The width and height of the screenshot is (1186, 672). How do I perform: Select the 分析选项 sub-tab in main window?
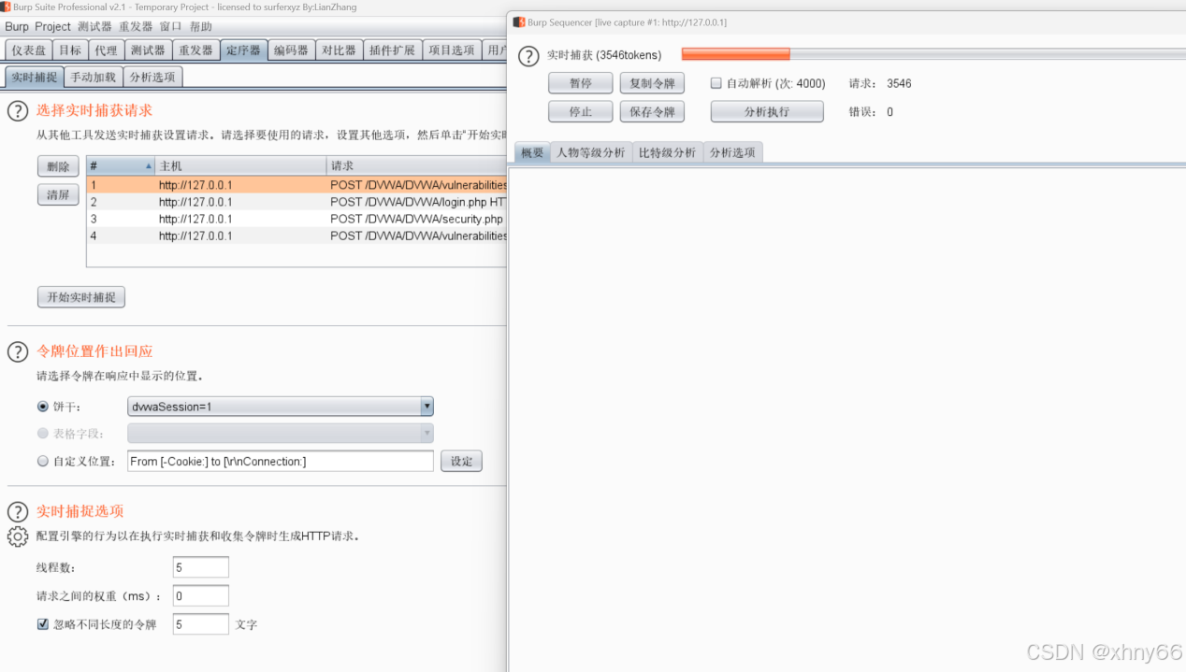click(x=152, y=78)
